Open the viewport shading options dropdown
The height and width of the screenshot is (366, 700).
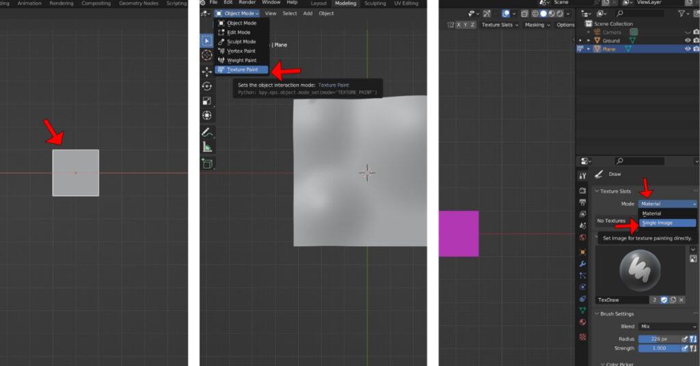568,14
